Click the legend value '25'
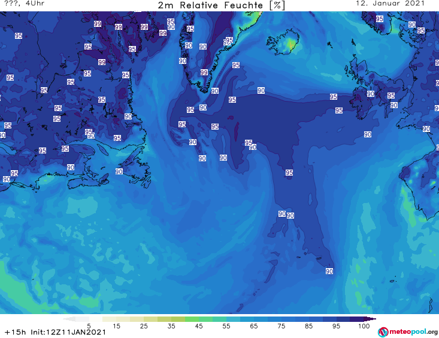This screenshot has height=338, width=439. [x=144, y=326]
